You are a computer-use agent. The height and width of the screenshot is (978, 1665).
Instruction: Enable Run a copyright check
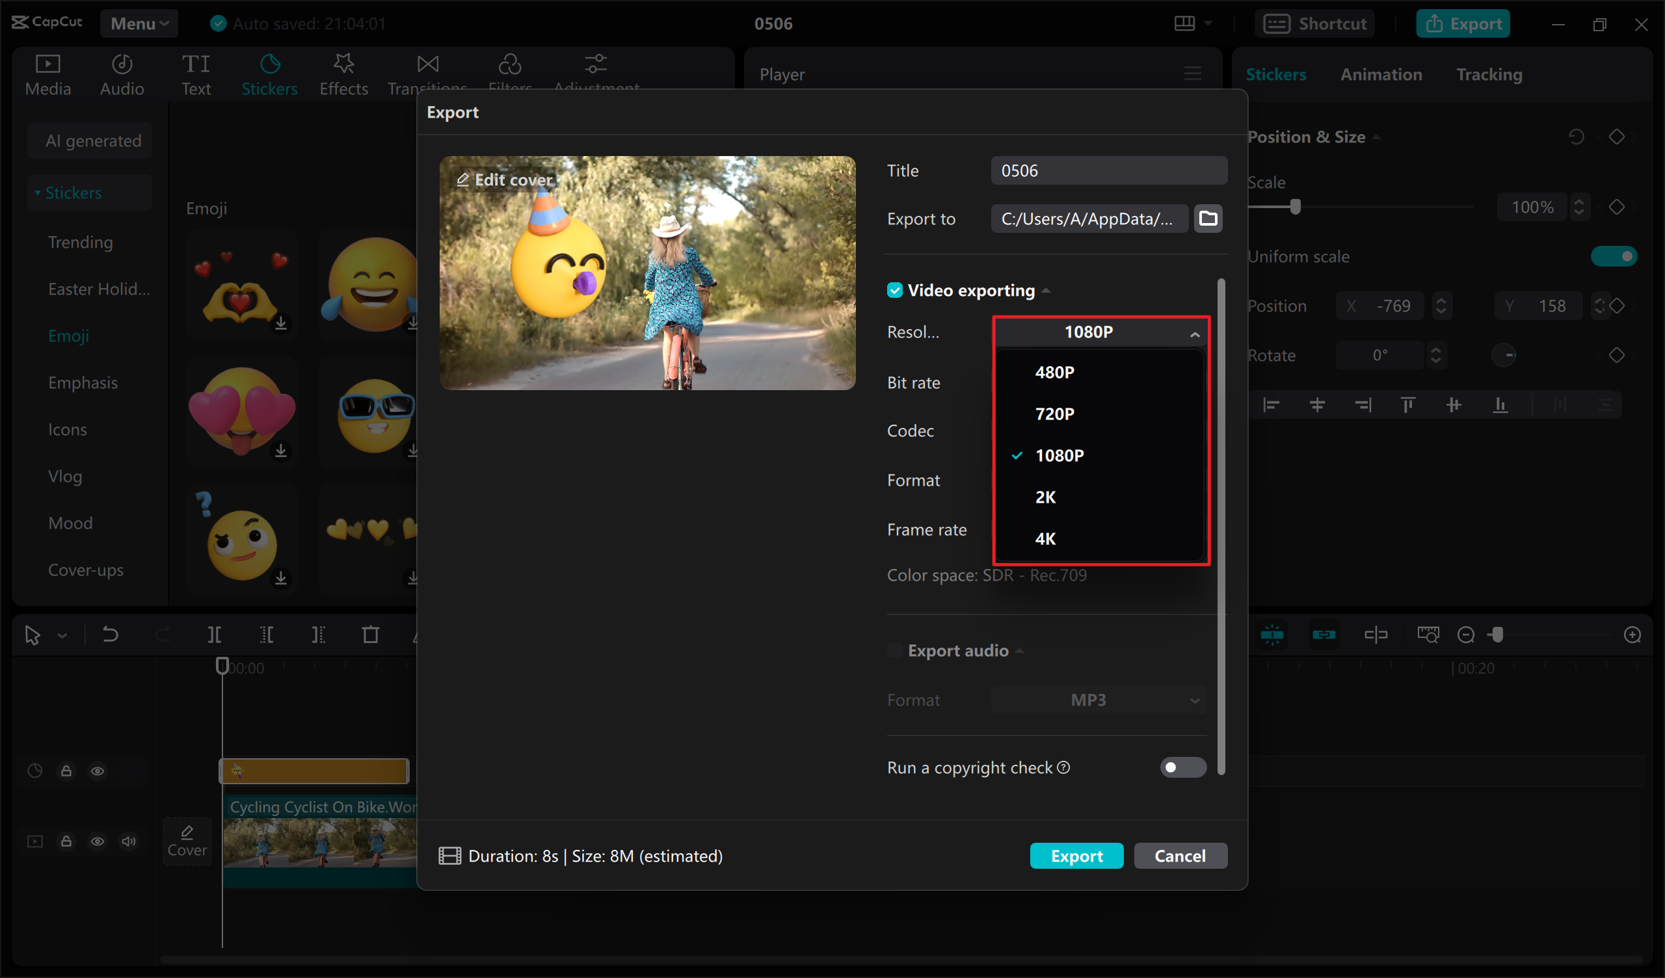click(x=1182, y=767)
